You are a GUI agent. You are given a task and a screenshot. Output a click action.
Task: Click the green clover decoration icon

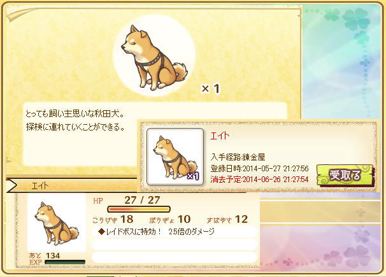[355, 20]
